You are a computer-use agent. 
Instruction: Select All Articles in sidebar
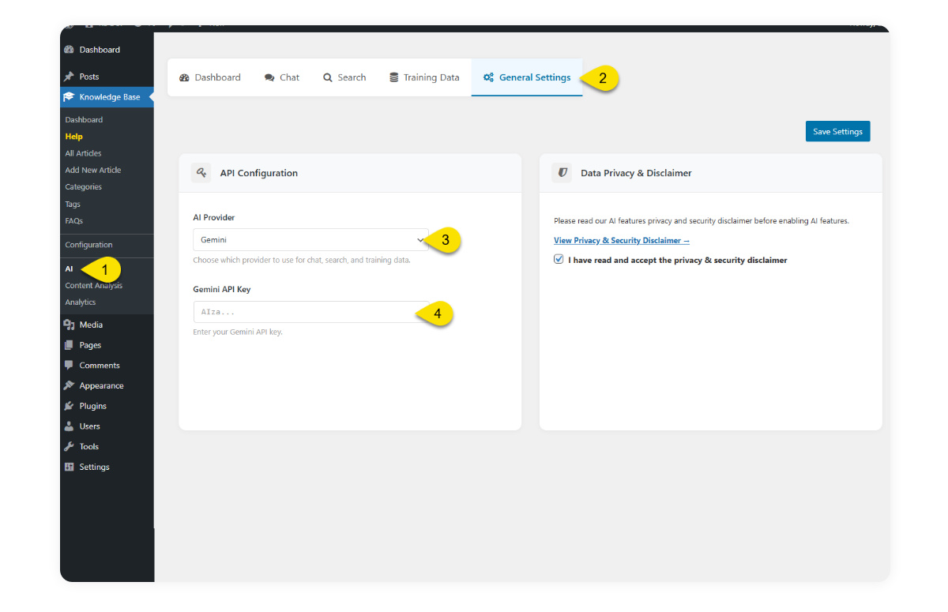[x=83, y=153]
